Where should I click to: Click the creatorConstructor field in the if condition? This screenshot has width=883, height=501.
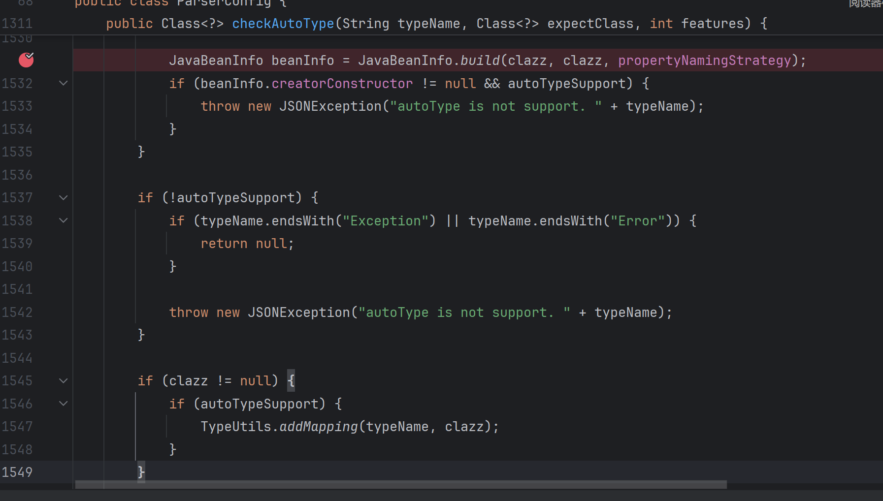coord(342,84)
